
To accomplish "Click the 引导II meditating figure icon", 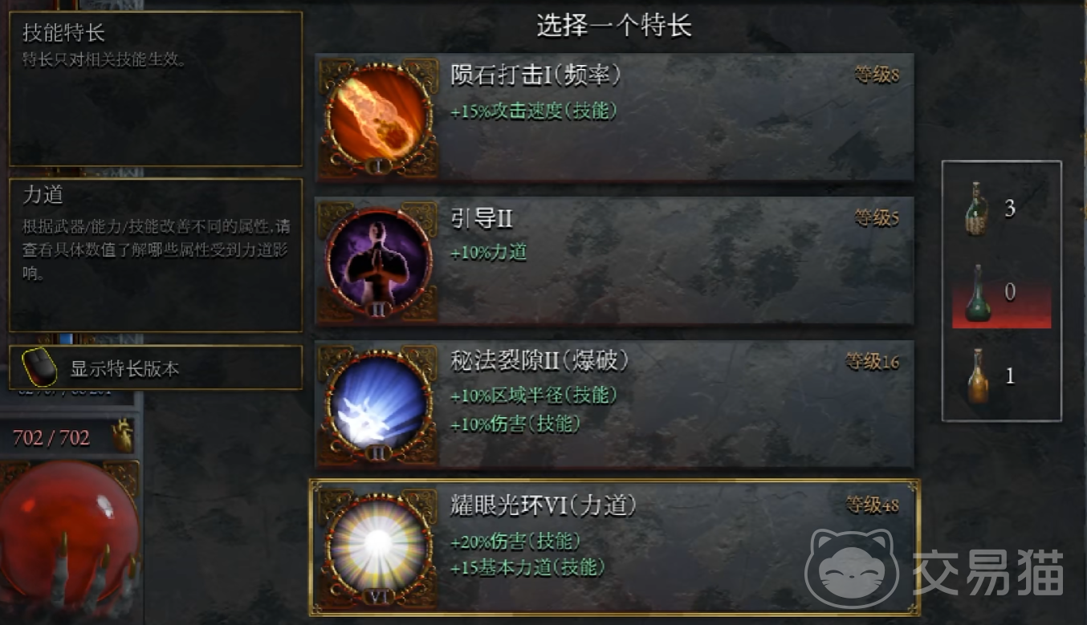I will point(378,261).
